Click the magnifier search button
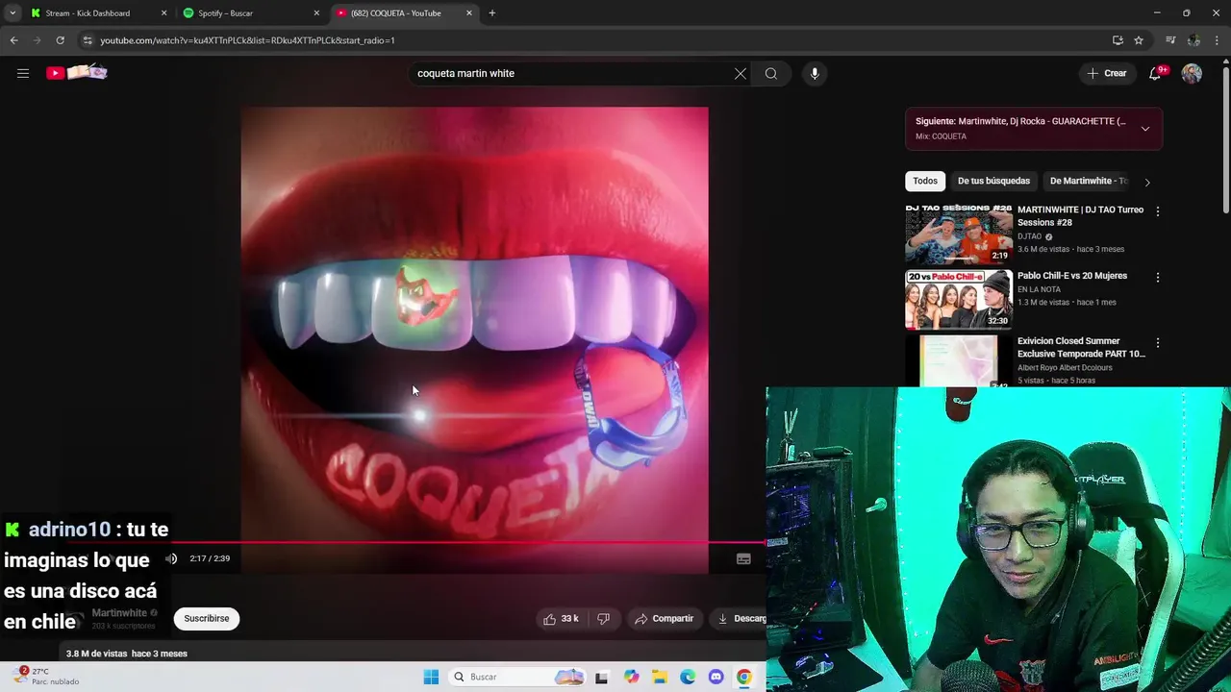This screenshot has width=1231, height=692. 771,73
